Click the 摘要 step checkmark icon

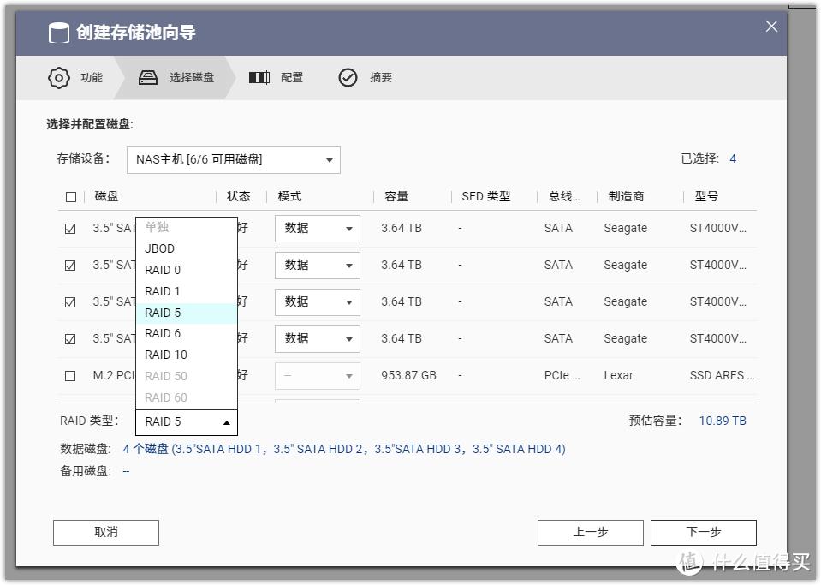[348, 77]
